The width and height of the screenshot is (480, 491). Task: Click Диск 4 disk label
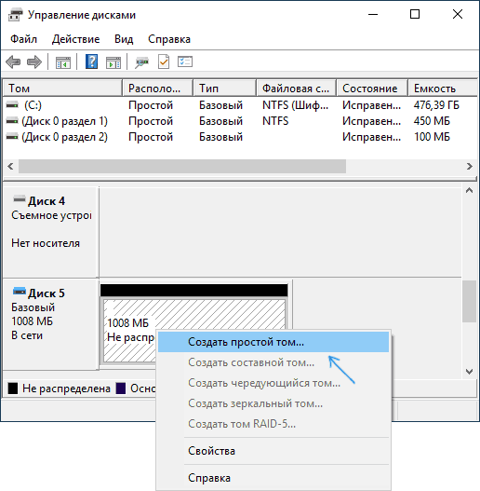coord(47,201)
